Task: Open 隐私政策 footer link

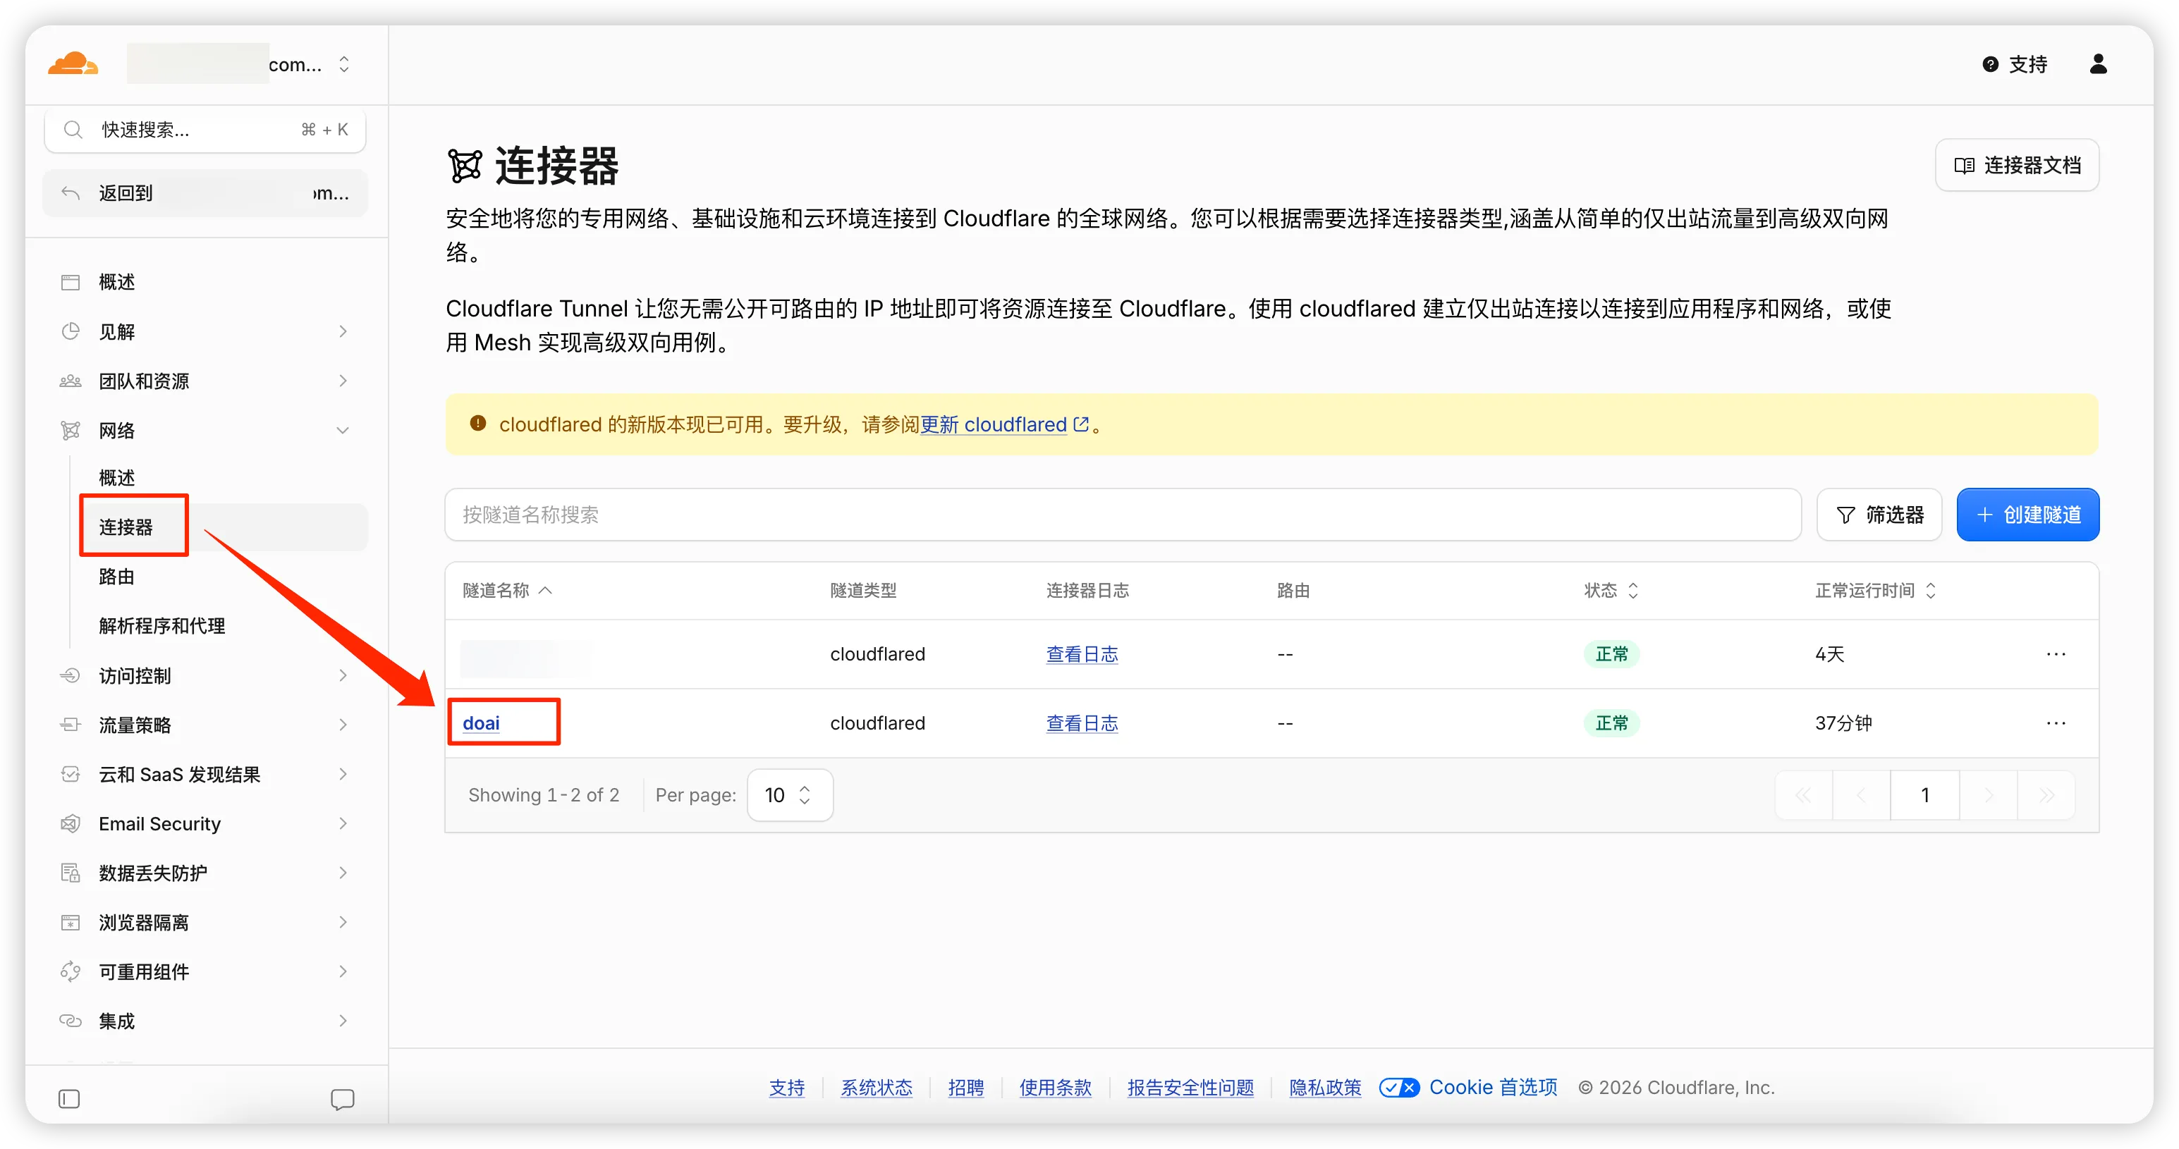Action: pos(1326,1087)
